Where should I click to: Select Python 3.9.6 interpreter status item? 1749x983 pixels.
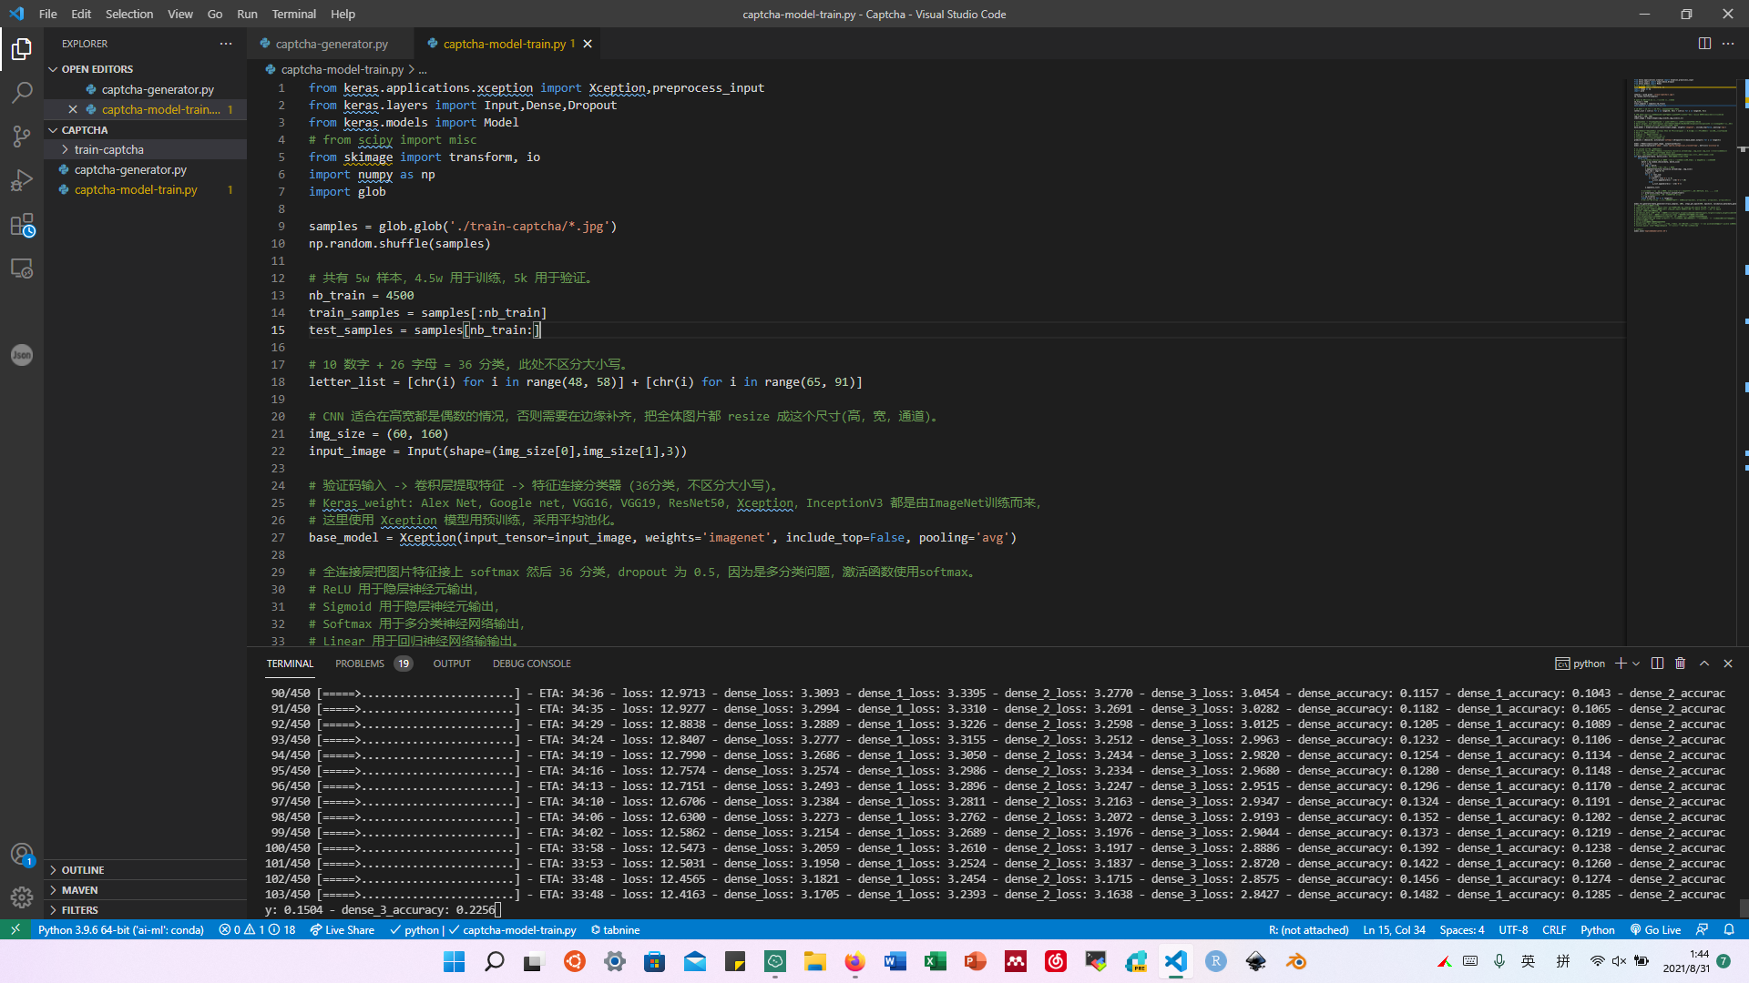pyautogui.click(x=120, y=930)
